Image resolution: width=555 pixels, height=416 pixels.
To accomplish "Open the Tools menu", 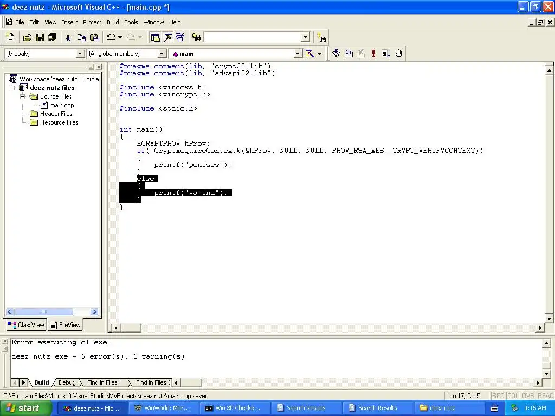I will click(x=131, y=22).
